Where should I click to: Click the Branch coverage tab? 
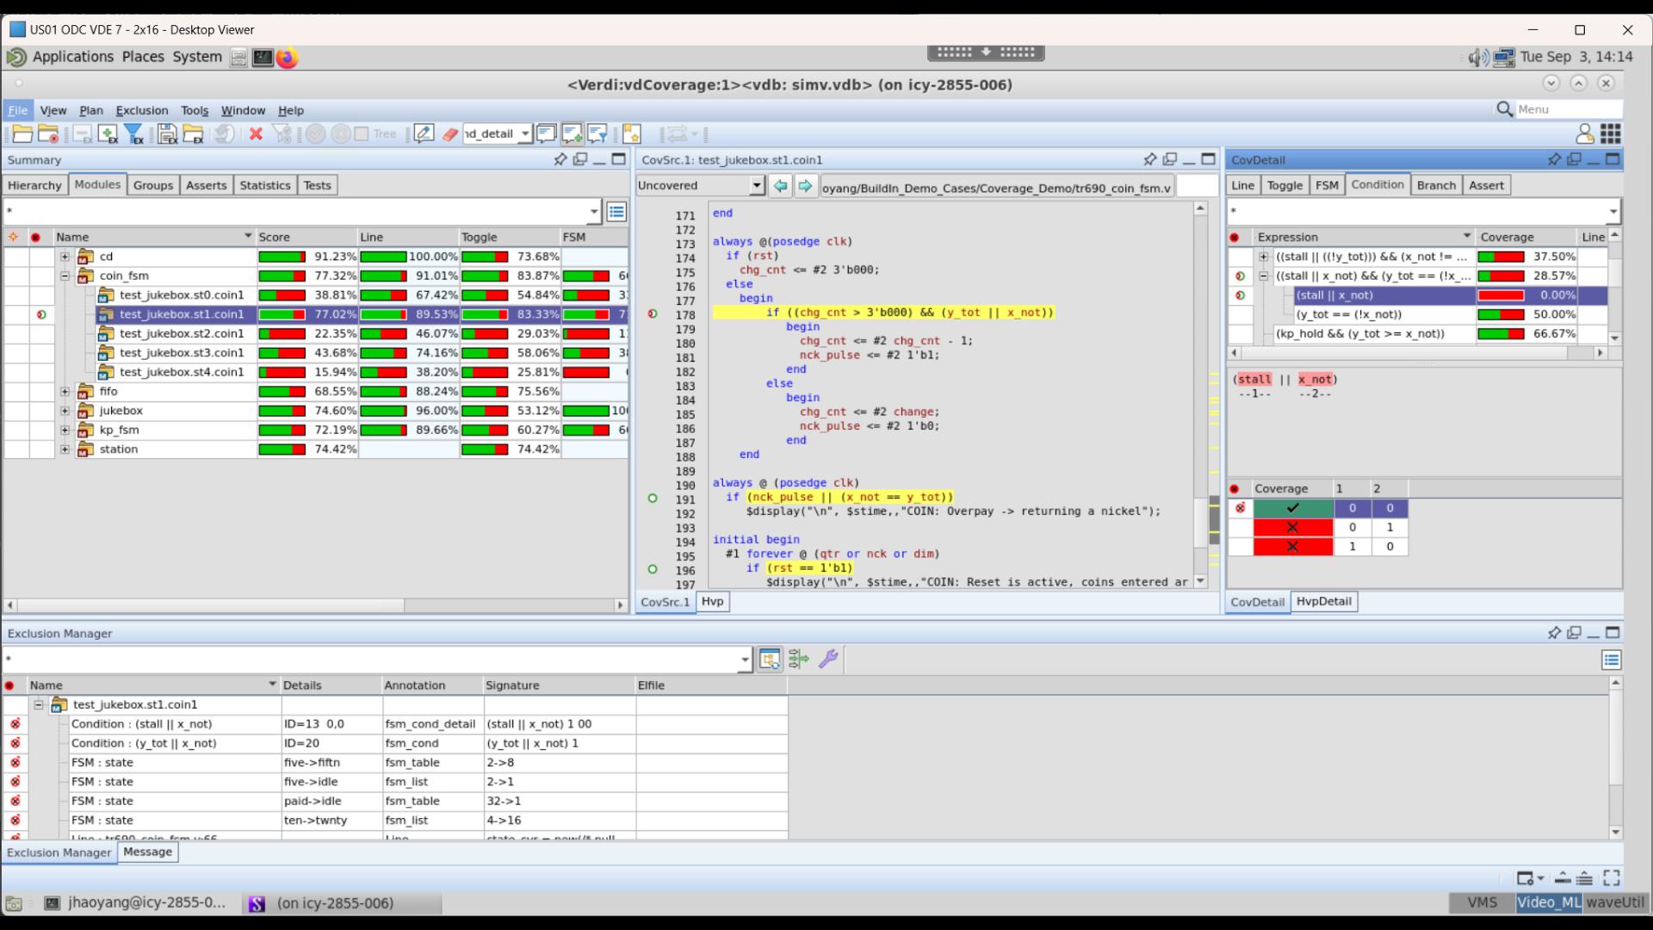pyautogui.click(x=1435, y=184)
